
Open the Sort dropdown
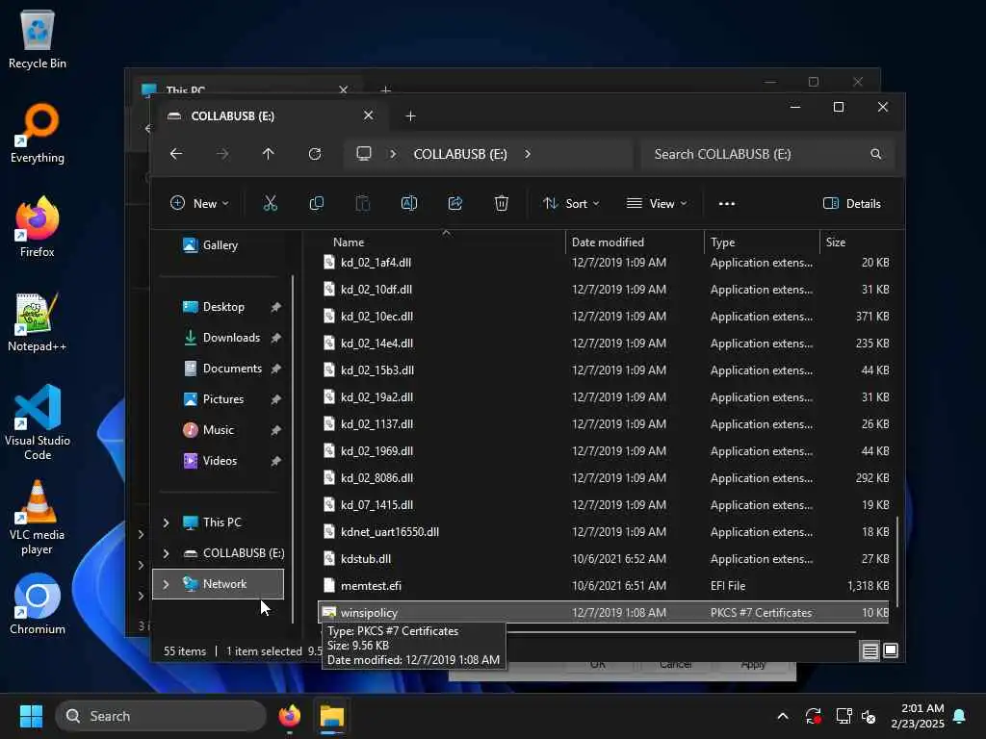pos(571,204)
